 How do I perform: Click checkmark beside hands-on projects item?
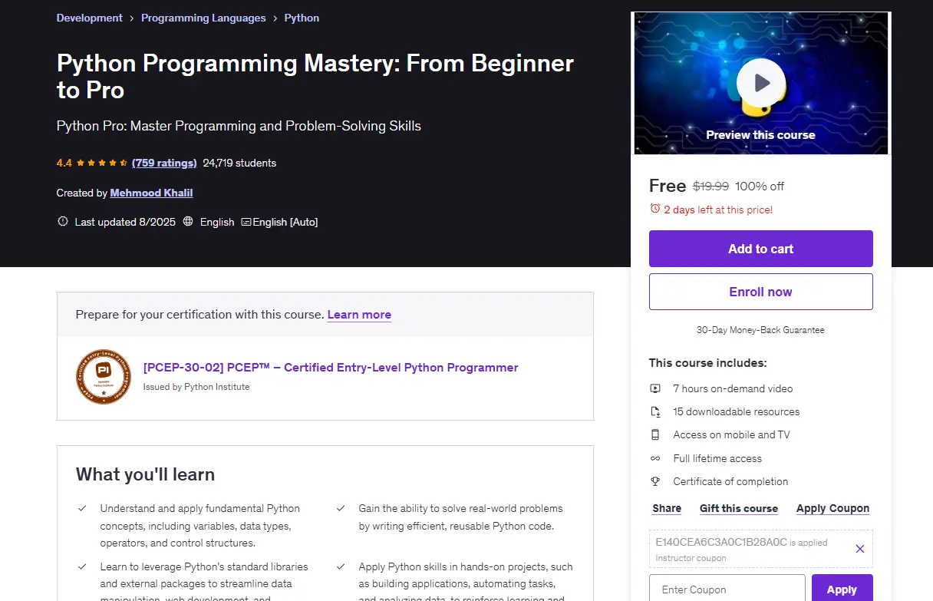pos(341,566)
